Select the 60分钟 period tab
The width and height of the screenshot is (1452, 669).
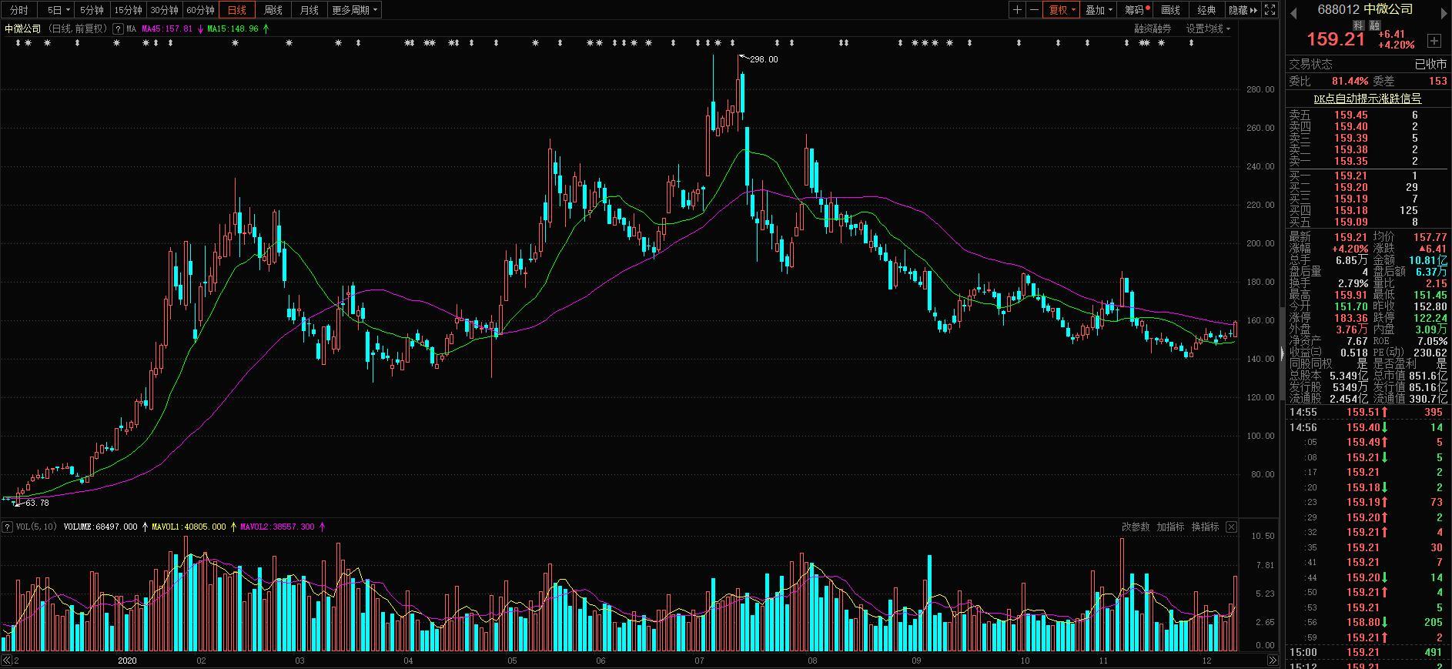(x=200, y=10)
